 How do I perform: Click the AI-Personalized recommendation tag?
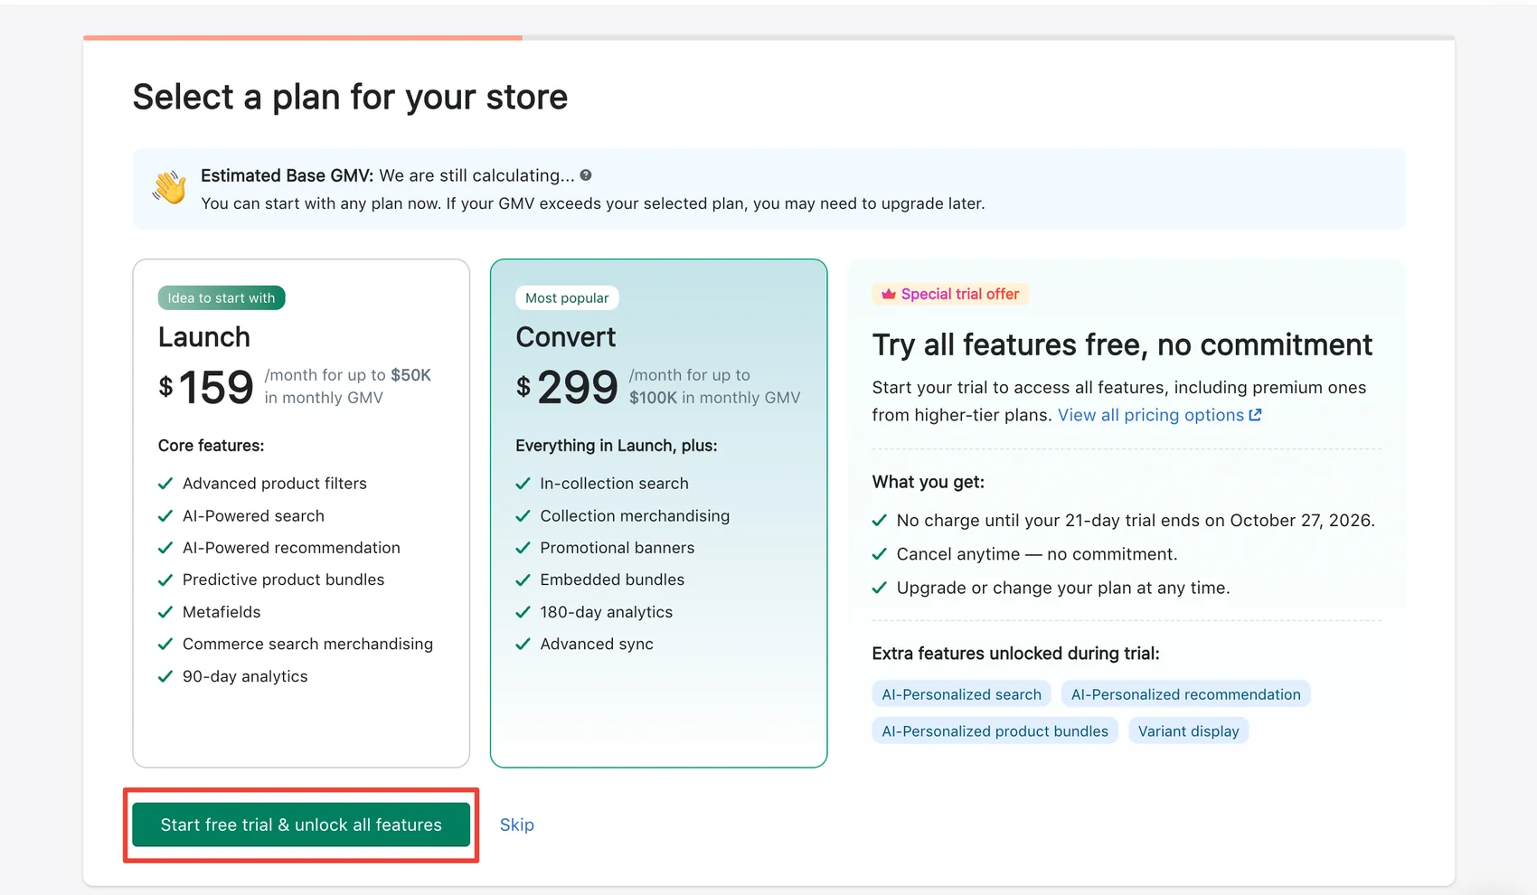[x=1185, y=694]
